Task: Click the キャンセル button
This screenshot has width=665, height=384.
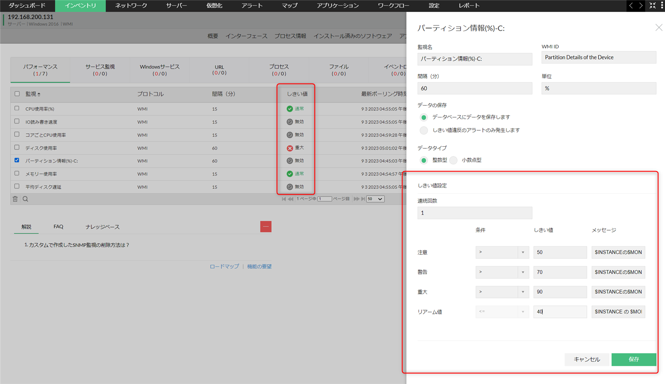Action: point(587,360)
